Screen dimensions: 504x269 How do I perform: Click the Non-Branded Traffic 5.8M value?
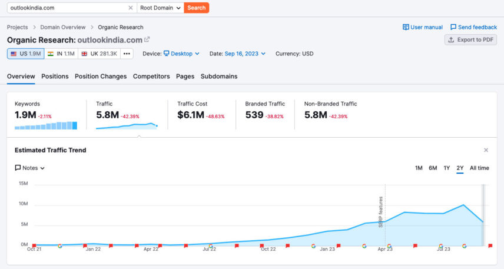[x=316, y=115]
